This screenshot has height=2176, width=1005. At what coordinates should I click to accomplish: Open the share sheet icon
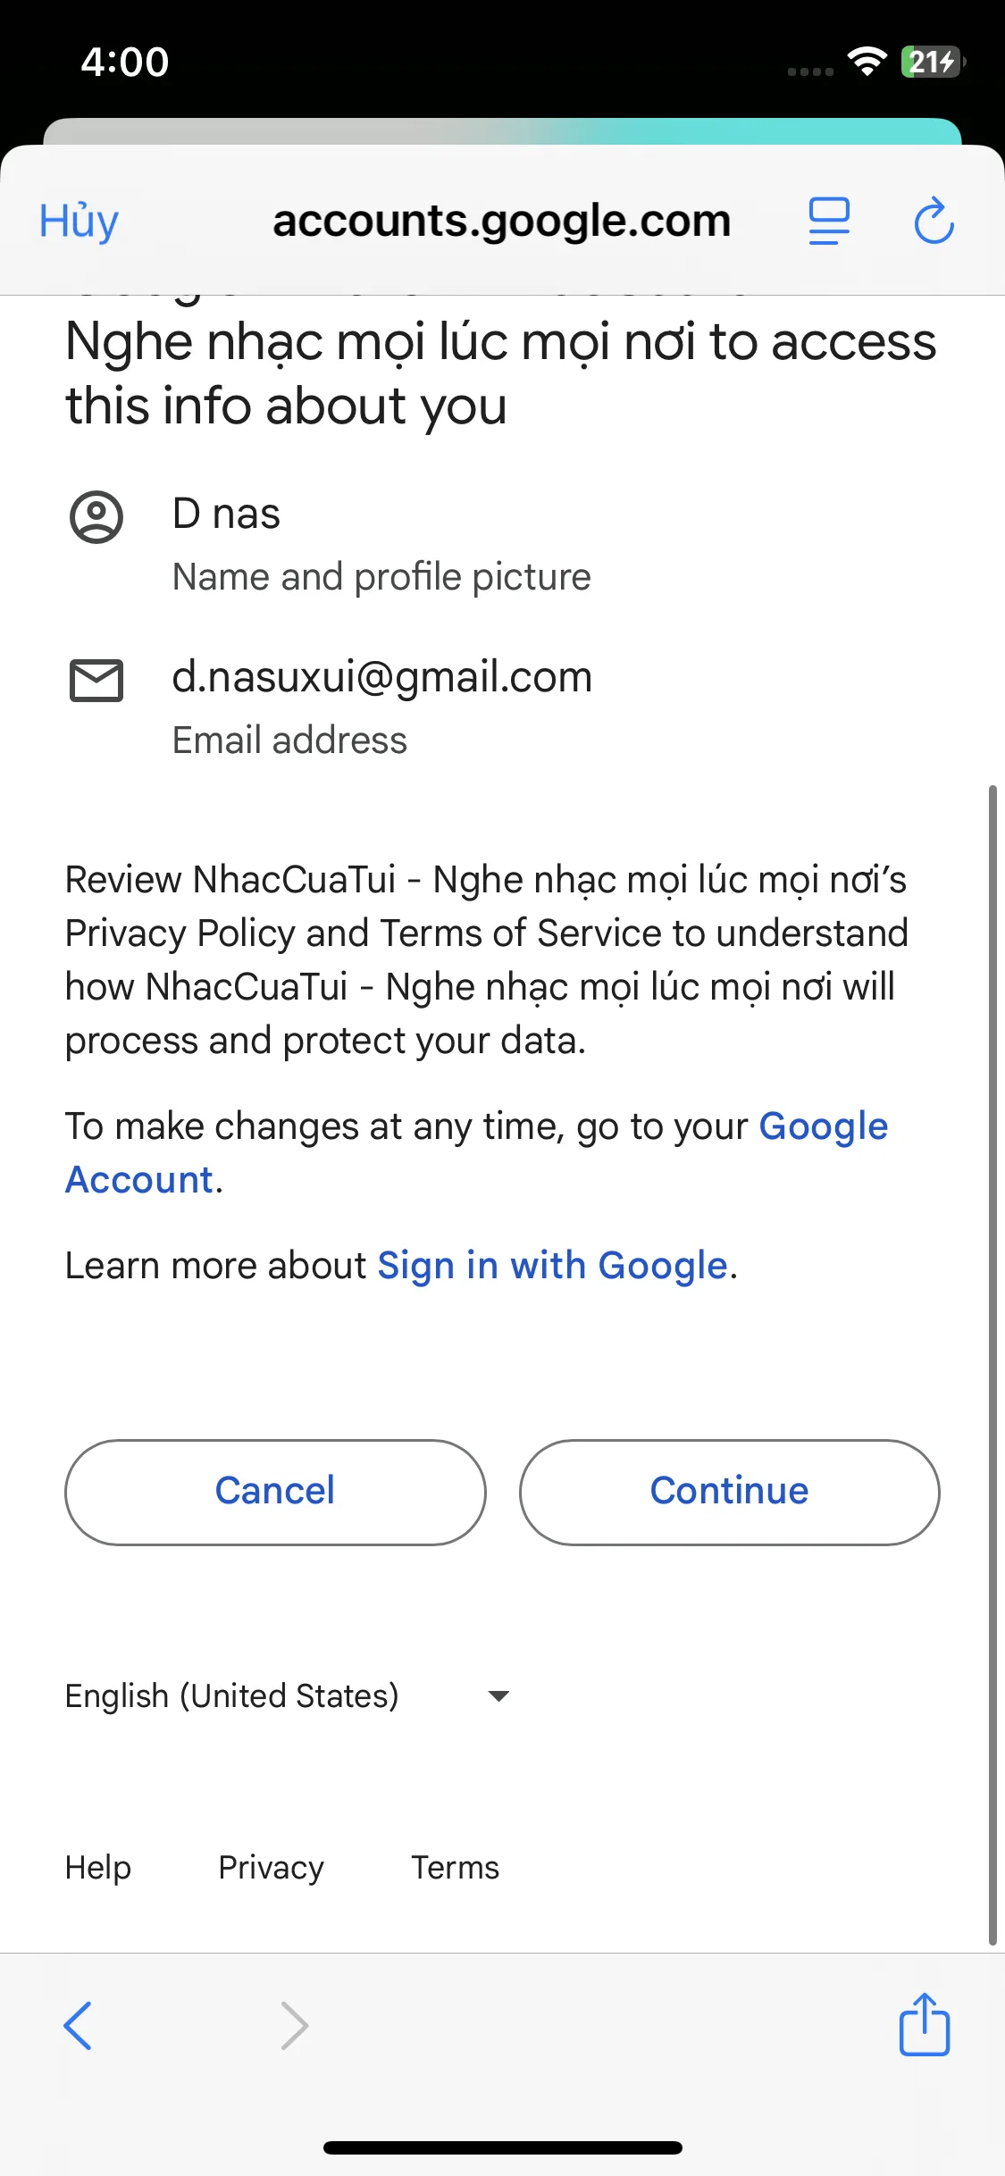pyautogui.click(x=924, y=2024)
